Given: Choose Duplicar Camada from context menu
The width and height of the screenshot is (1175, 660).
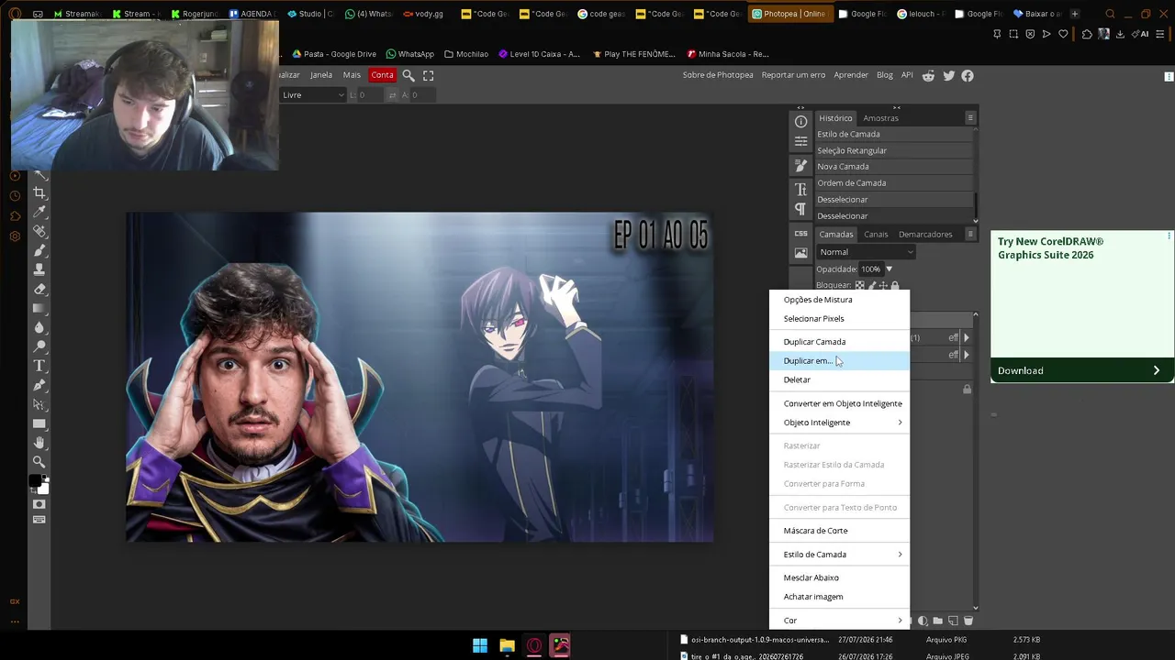Looking at the screenshot, I should pos(839,342).
